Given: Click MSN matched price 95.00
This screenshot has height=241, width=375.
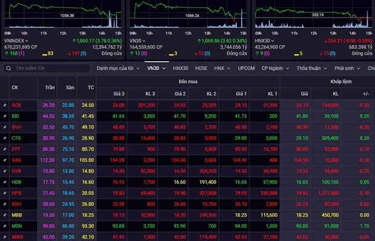Looking at the screenshot, I should point(302,226).
